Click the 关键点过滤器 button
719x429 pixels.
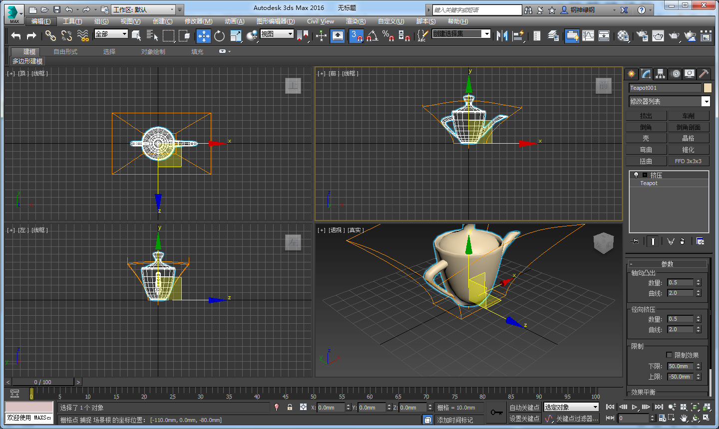point(577,419)
